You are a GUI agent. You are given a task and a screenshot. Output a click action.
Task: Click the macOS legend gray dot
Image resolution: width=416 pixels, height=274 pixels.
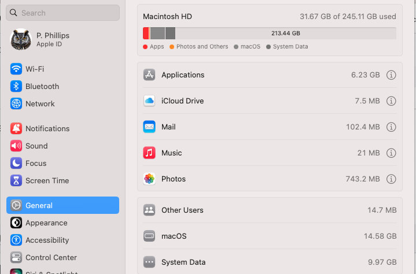pos(236,47)
